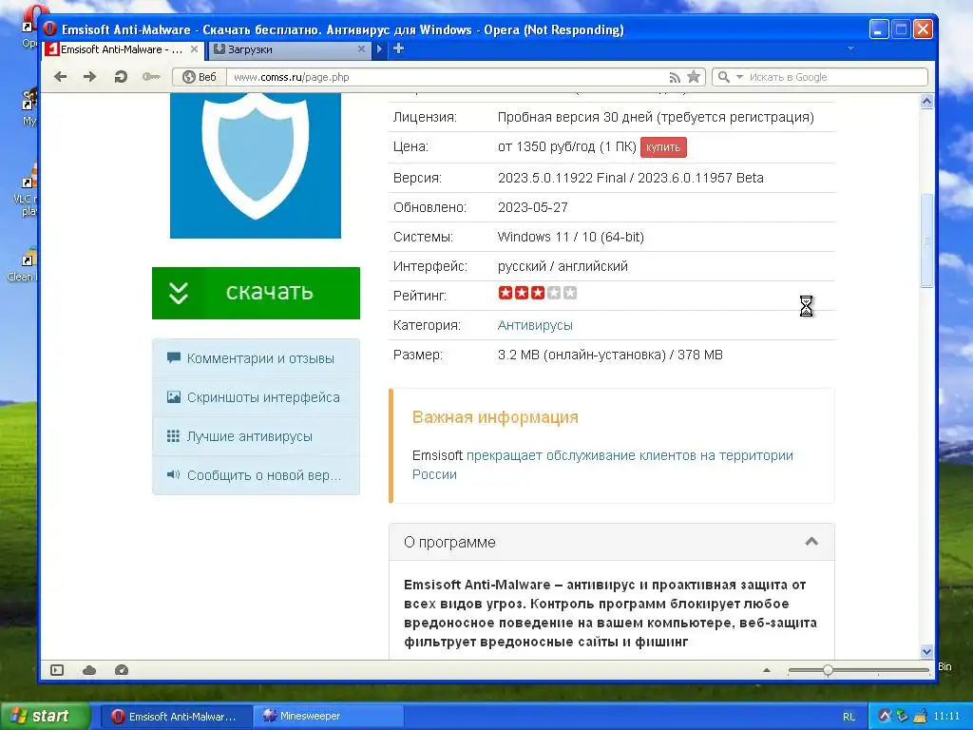
Task: Click the red купить button
Action: pos(663,147)
